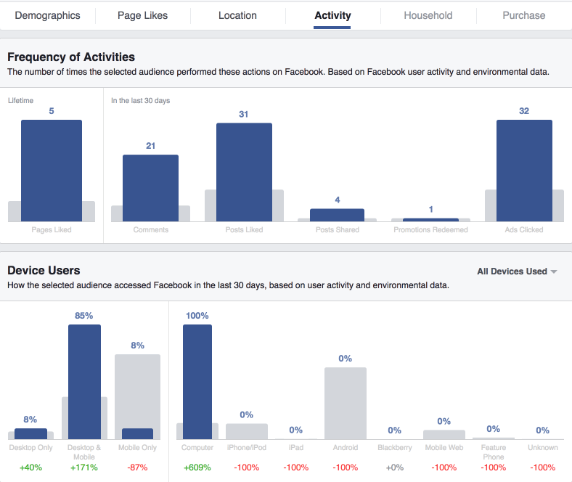Switch to the Demographics tab

click(47, 15)
